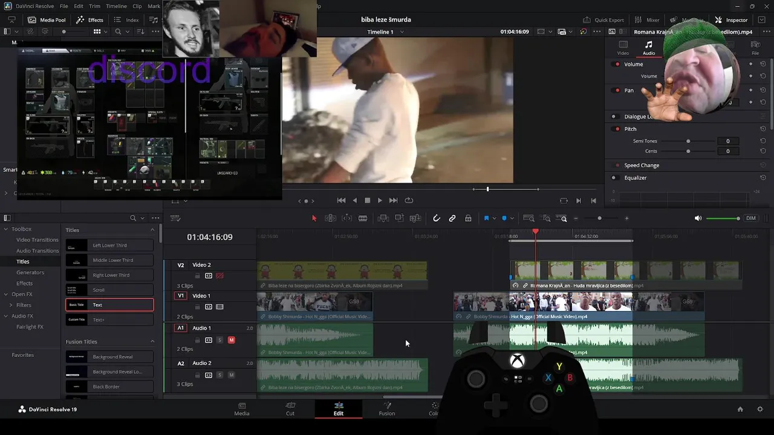Add a blue Flag to clip
Screen dimensions: 774x435
pyautogui.click(x=486, y=218)
